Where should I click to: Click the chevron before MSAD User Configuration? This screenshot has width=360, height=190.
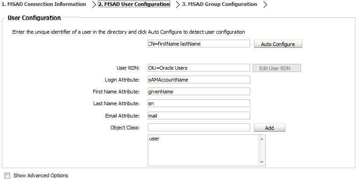pyautogui.click(x=94, y=5)
